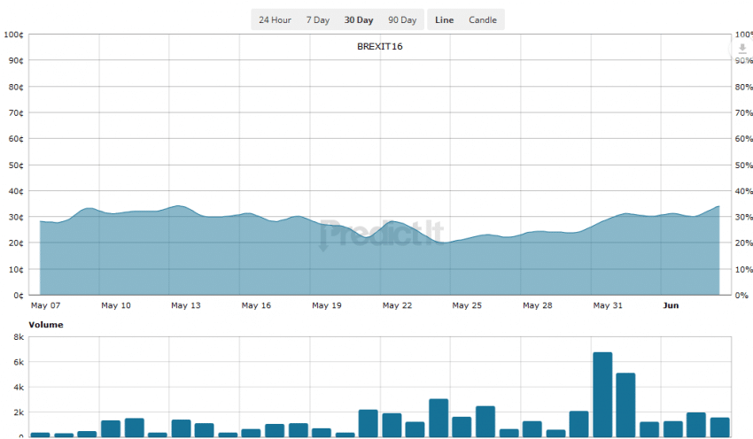
Task: Click the 10% right axis label
Action: 743,269
